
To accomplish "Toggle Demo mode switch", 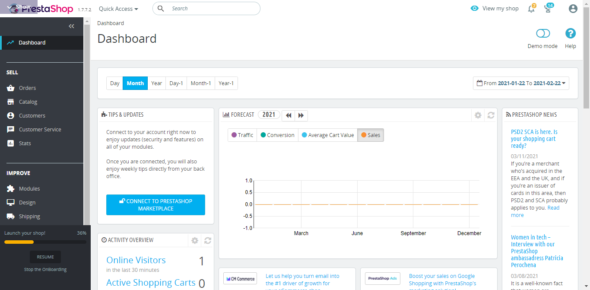I will point(543,33).
